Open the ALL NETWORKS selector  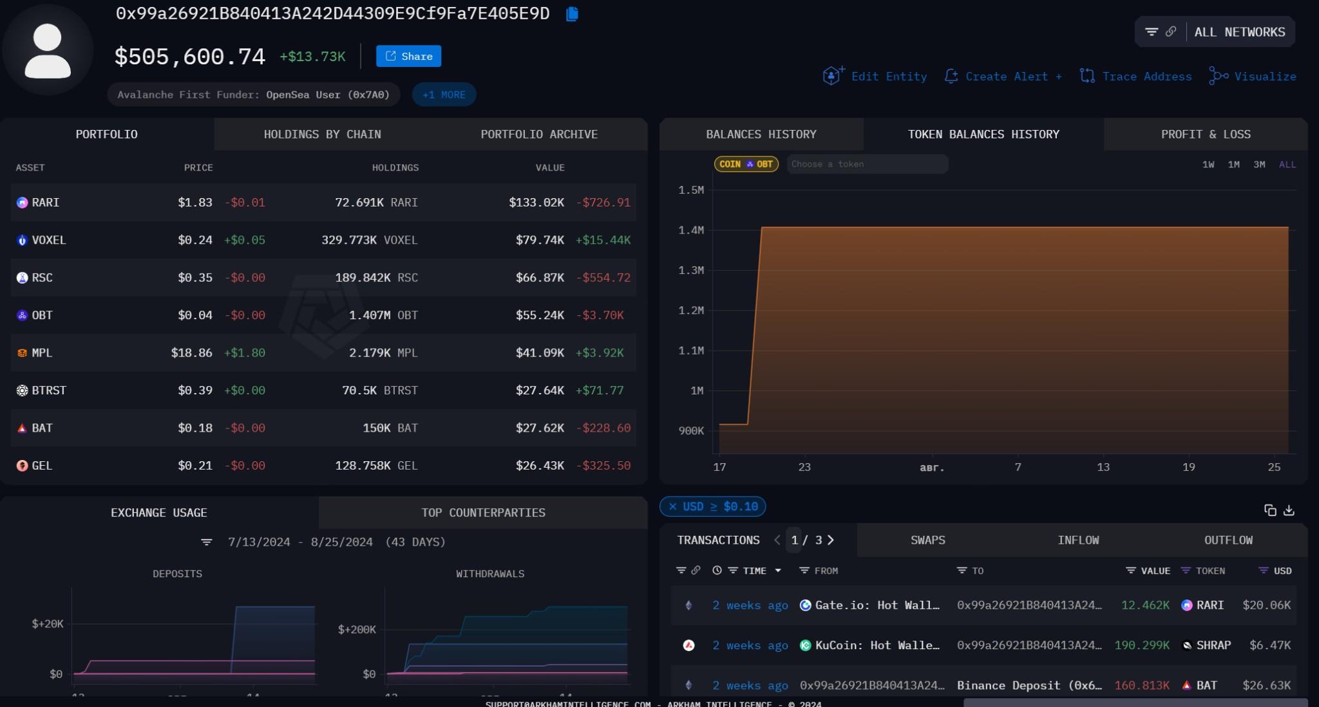1239,32
